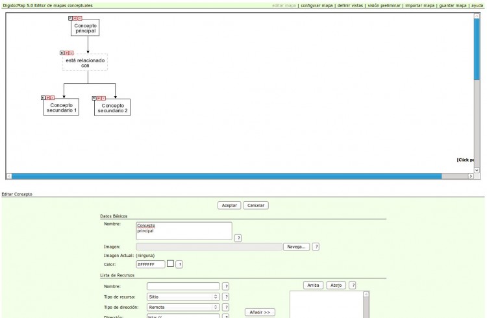Open the 'ayuda' menu item
The image size is (487, 318).
tap(477, 5)
